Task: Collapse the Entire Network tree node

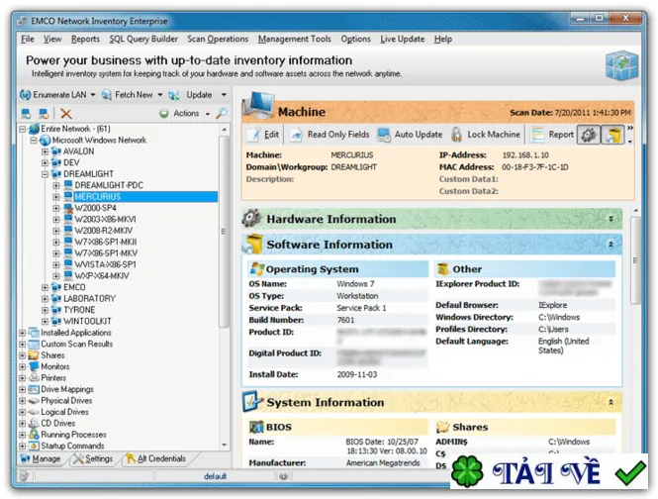Action: 23,129
